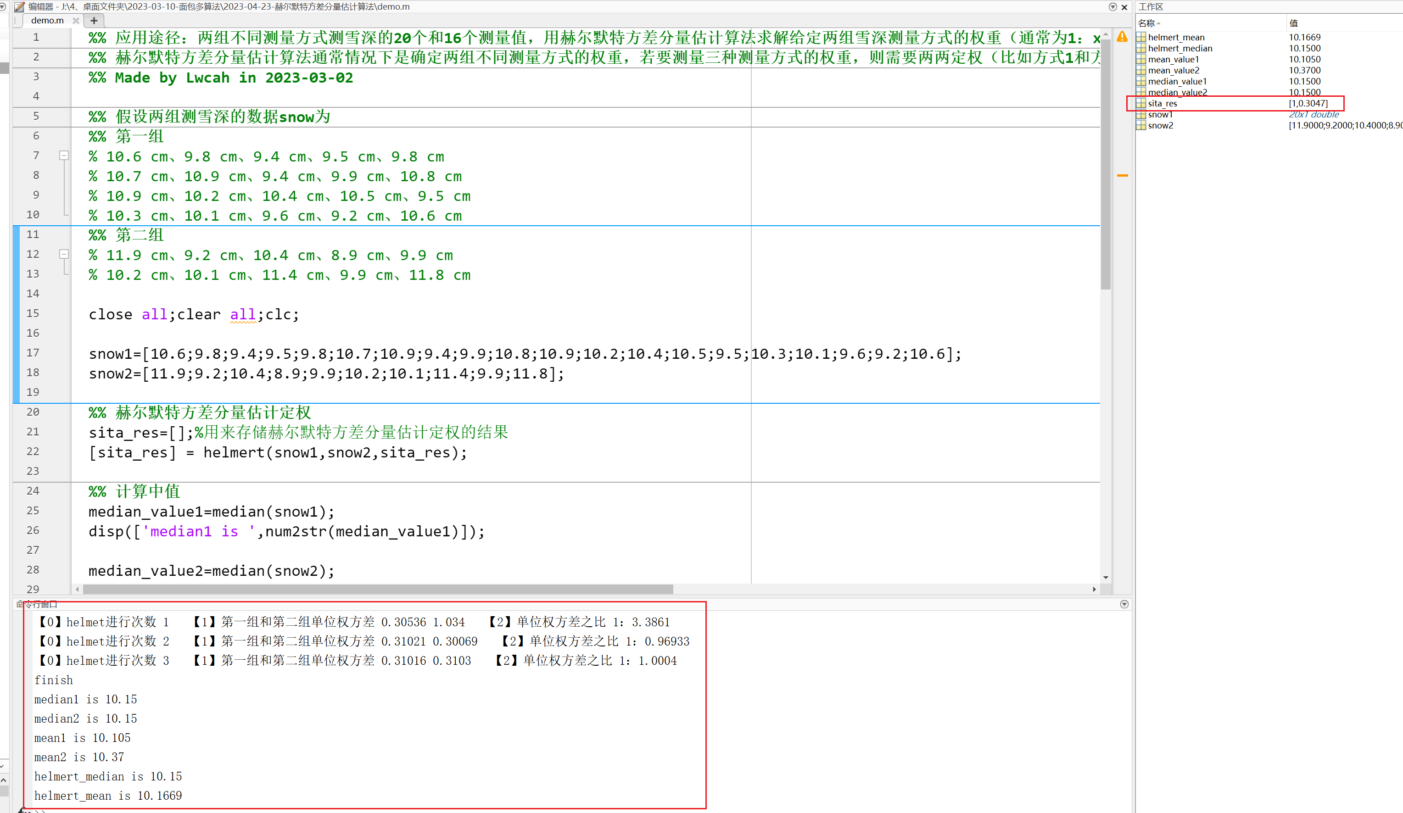Viewport: 1403px width, 813px height.
Task: Toggle the minus fold marker in the message bar
Action: 1123,175
